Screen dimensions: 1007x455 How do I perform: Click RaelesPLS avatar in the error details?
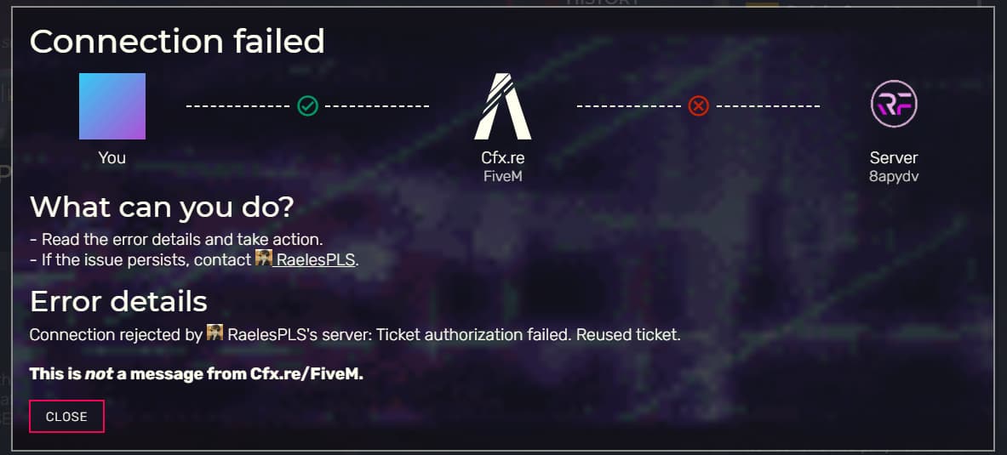(215, 333)
